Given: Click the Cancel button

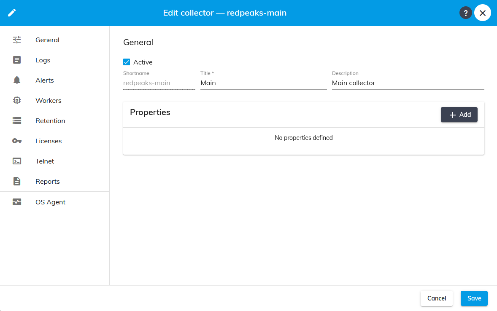Looking at the screenshot, I should point(437,298).
